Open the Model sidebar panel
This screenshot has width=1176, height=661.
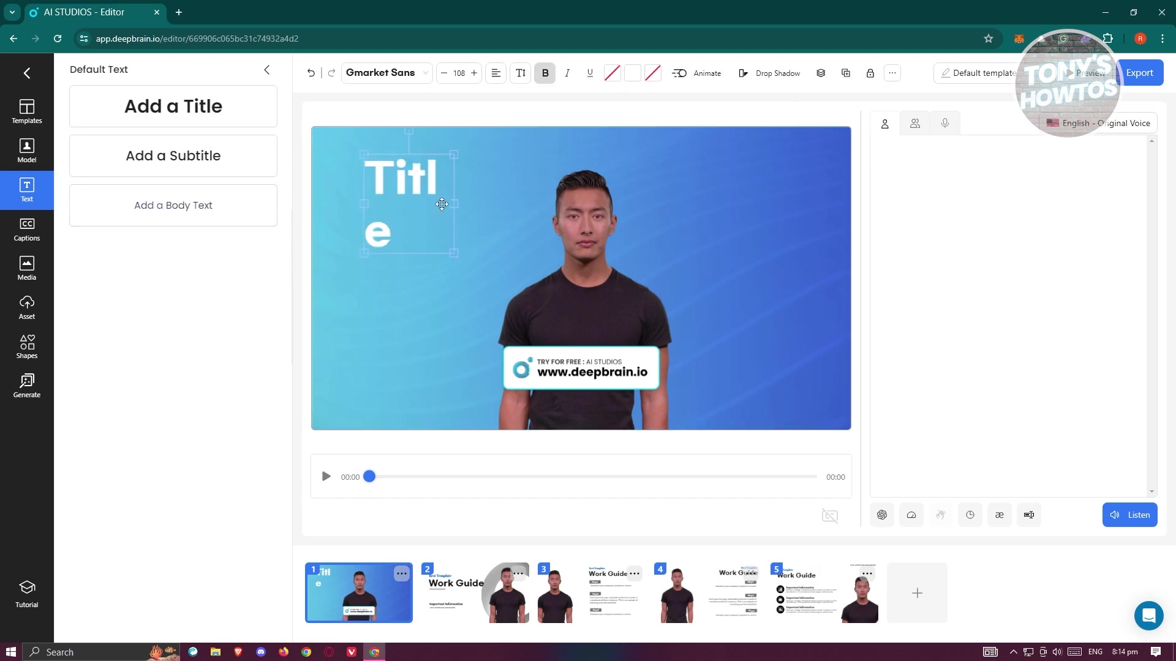click(26, 151)
